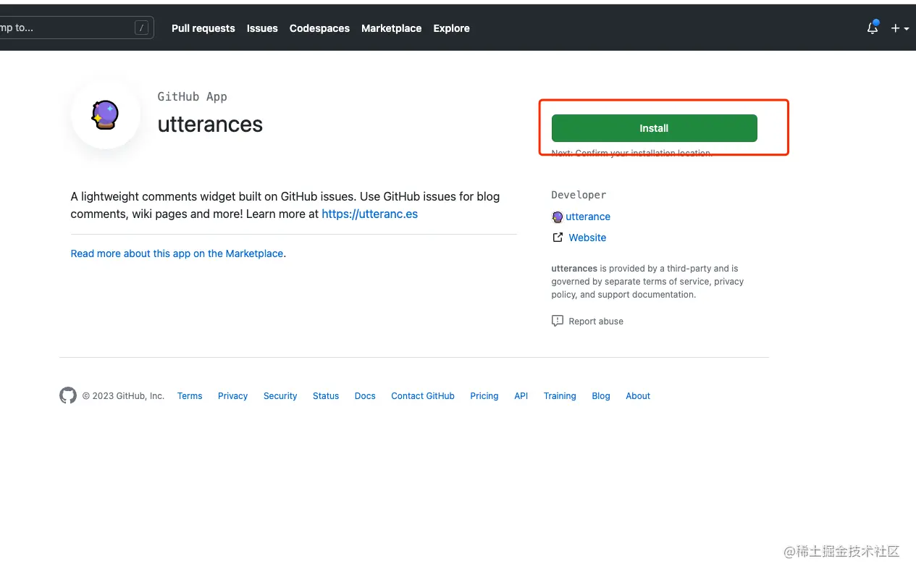Open the Security footer link
The width and height of the screenshot is (916, 575).
(280, 396)
